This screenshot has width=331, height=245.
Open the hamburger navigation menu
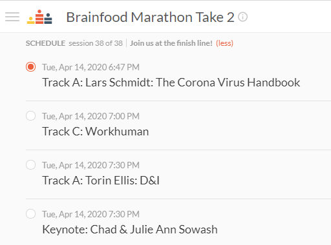[x=12, y=17]
